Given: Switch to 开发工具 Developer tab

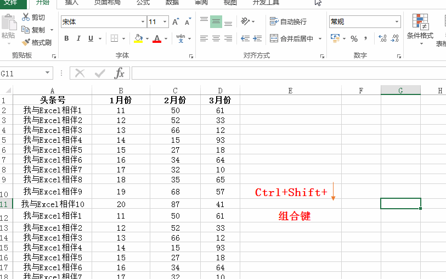Looking at the screenshot, I should (x=266, y=3).
